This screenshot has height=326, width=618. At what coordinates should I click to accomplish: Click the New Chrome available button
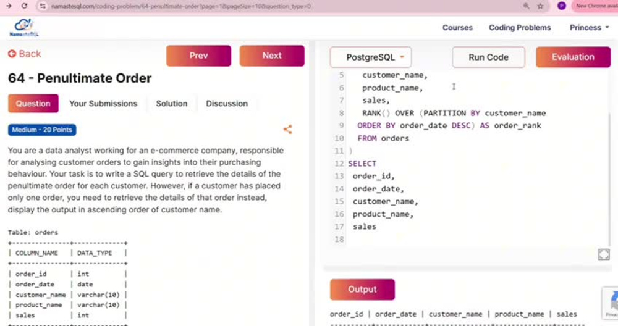coord(595,6)
